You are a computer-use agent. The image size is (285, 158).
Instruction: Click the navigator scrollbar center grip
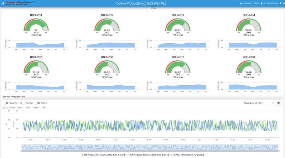tap(150, 151)
